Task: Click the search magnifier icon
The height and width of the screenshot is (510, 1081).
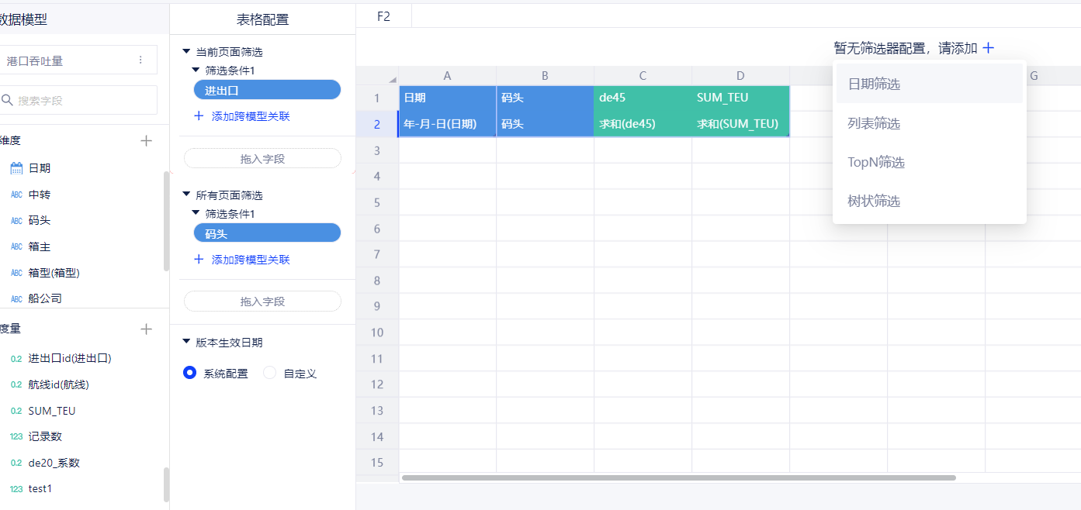Action: click(8, 100)
